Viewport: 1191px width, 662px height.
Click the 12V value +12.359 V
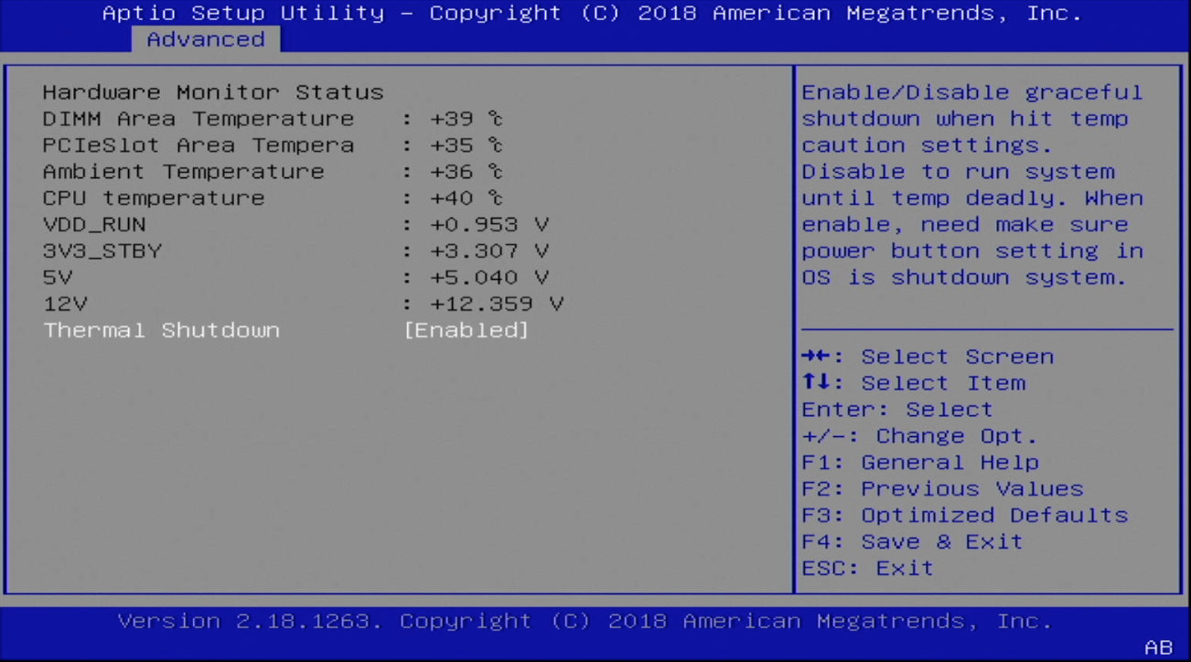pyautogui.click(x=497, y=304)
